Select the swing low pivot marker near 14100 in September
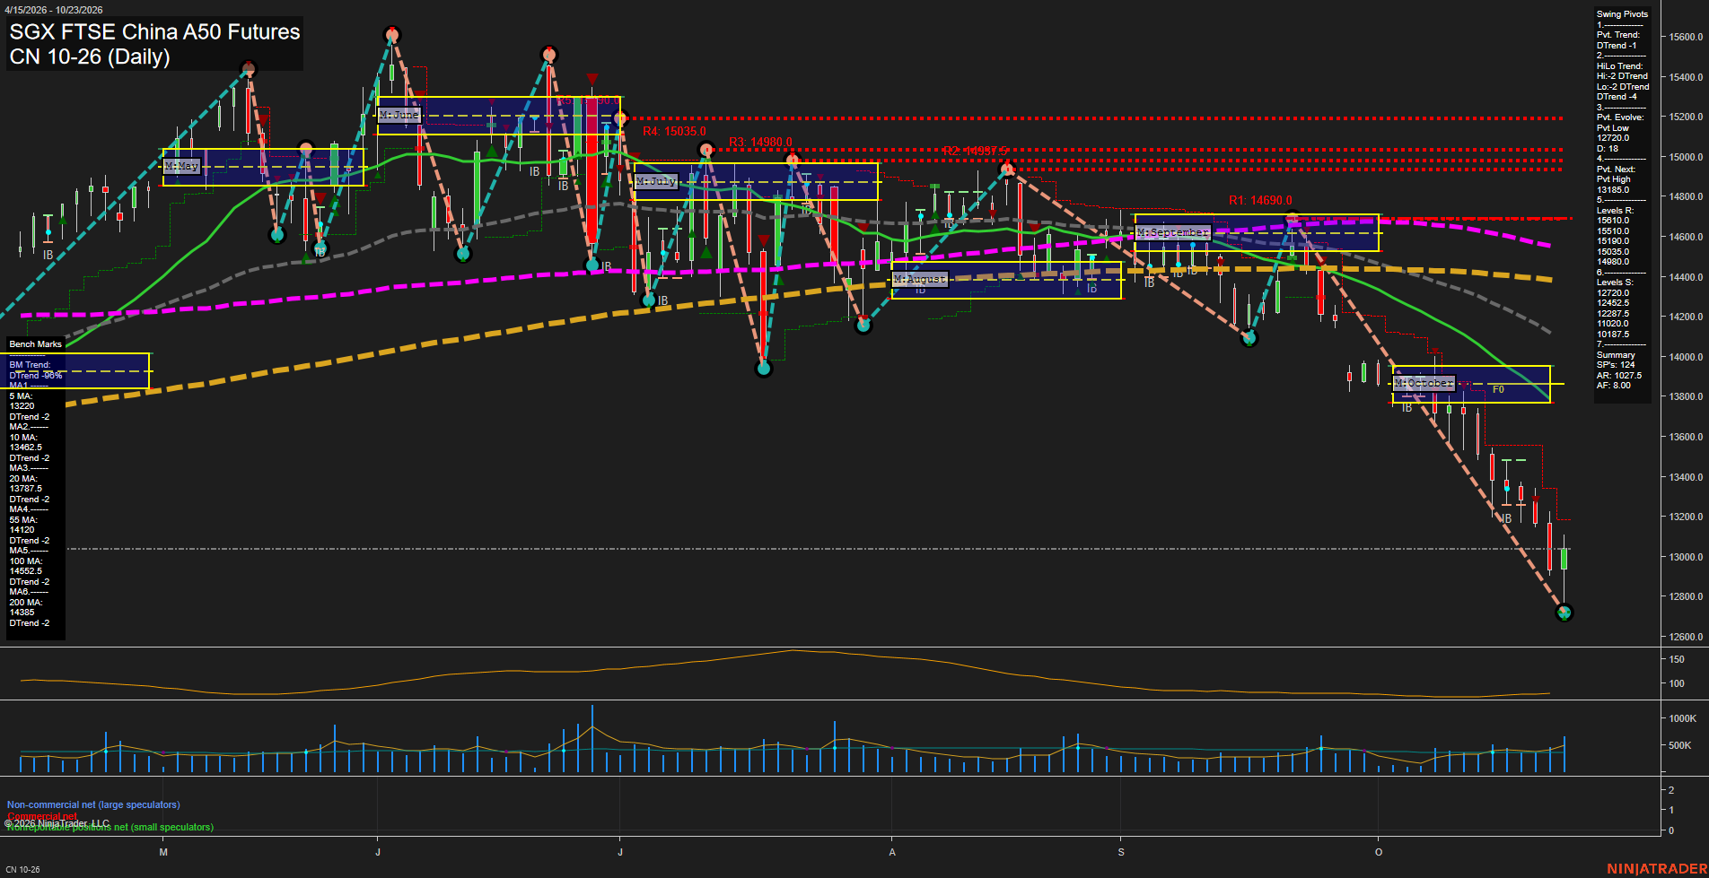The width and height of the screenshot is (1709, 878). (x=1249, y=338)
